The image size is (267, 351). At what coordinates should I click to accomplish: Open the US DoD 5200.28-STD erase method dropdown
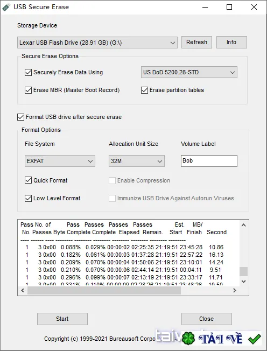[189, 72]
